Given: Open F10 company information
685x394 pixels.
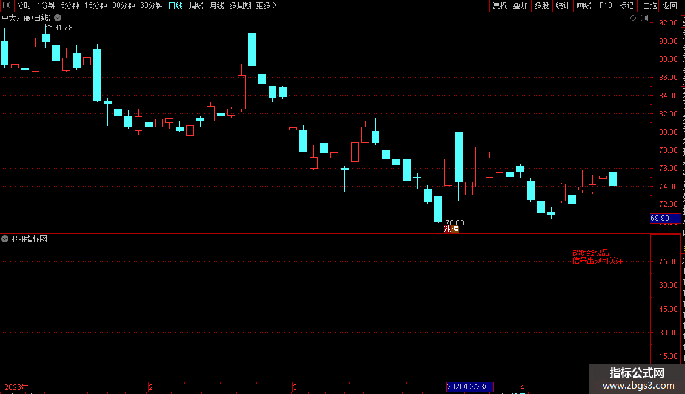Looking at the screenshot, I should 606,5.
